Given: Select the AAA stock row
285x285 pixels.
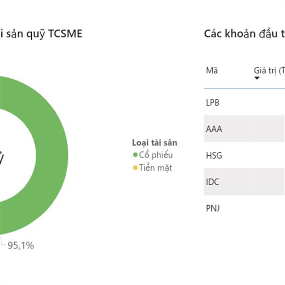Looking at the screenshot, I should 245,129.
